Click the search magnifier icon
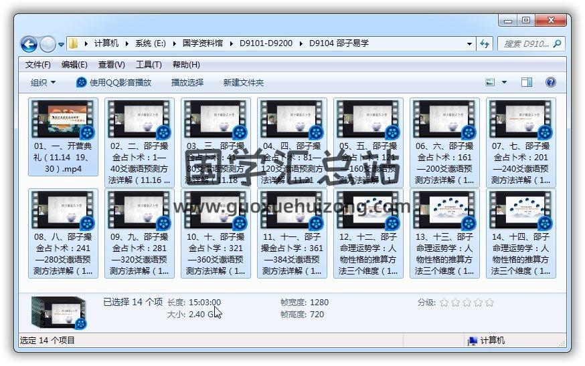 pos(557,44)
